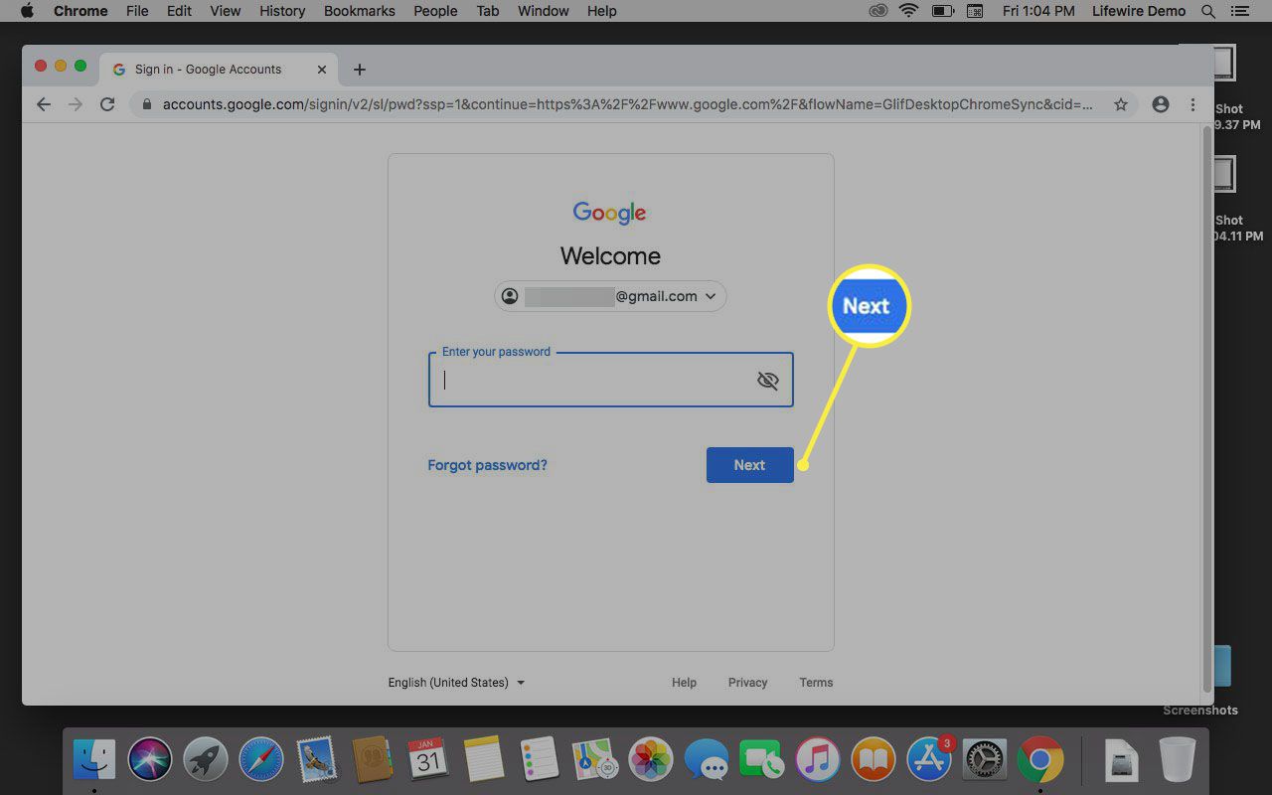Image resolution: width=1272 pixels, height=795 pixels.
Task: Open the Apple menu
Action: [x=27, y=11]
